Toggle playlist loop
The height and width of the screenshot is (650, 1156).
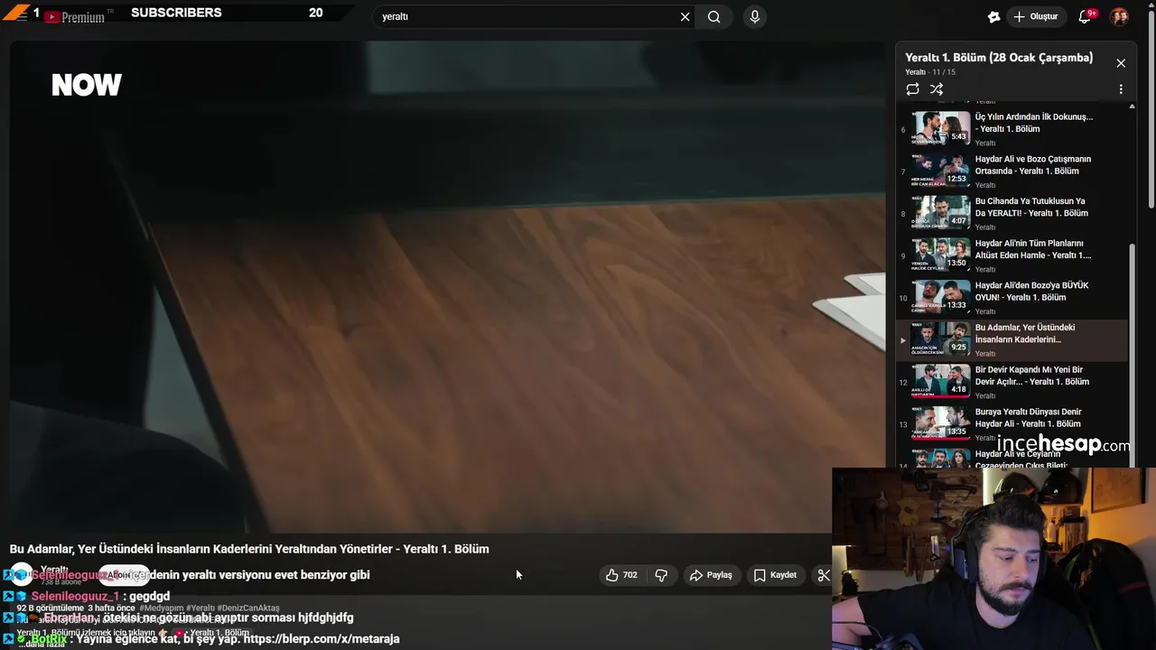[x=912, y=89]
